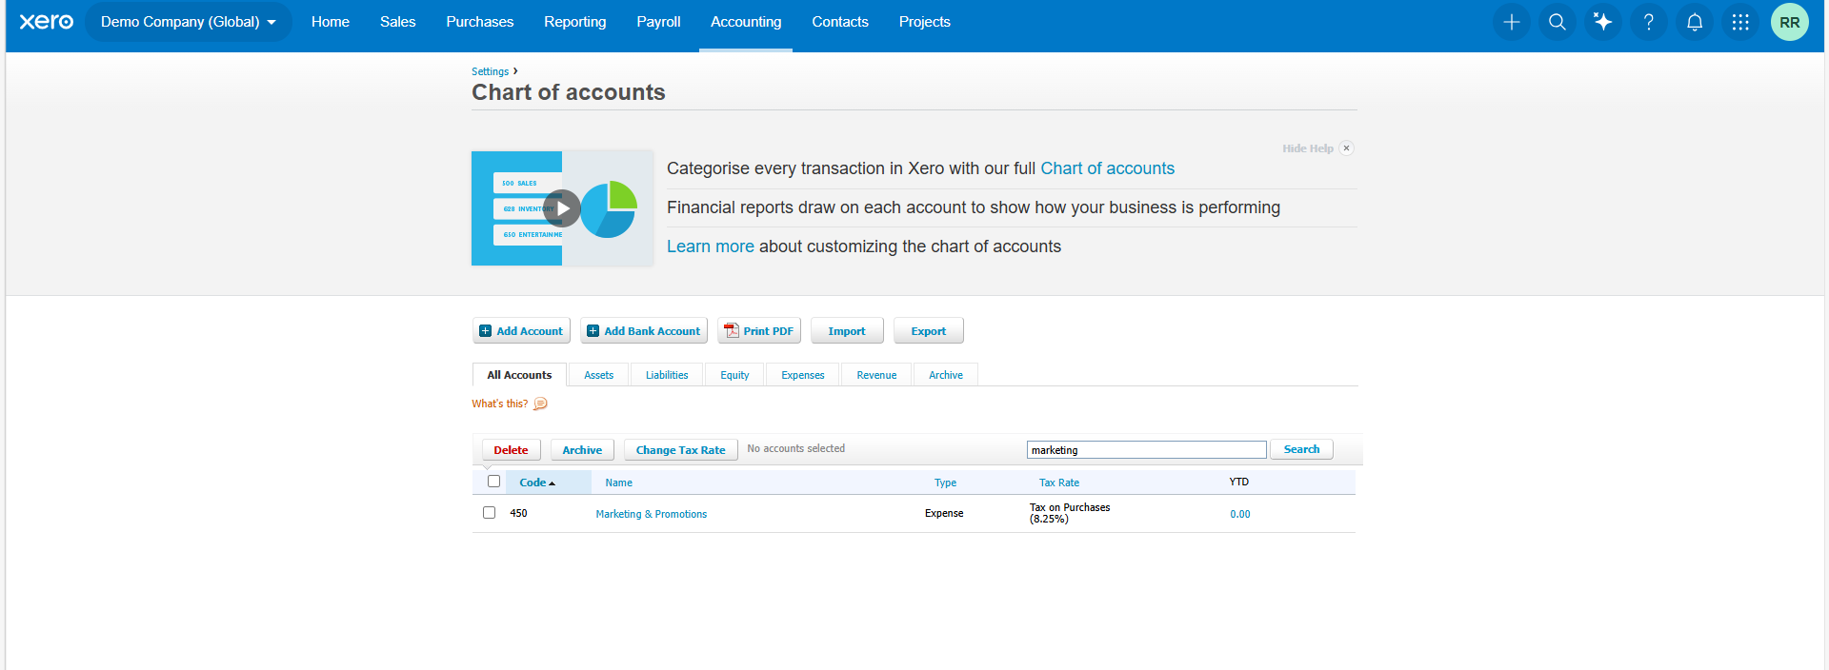Expand the Demo Company (Global) organisation dropdown
1829x670 pixels.
tap(188, 22)
